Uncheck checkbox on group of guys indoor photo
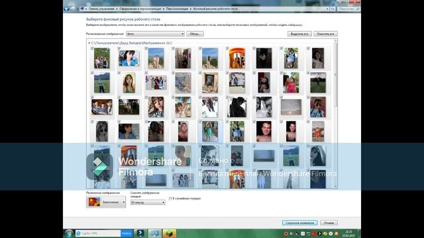Screen dimensions: 424x238 (x=92, y=97)
